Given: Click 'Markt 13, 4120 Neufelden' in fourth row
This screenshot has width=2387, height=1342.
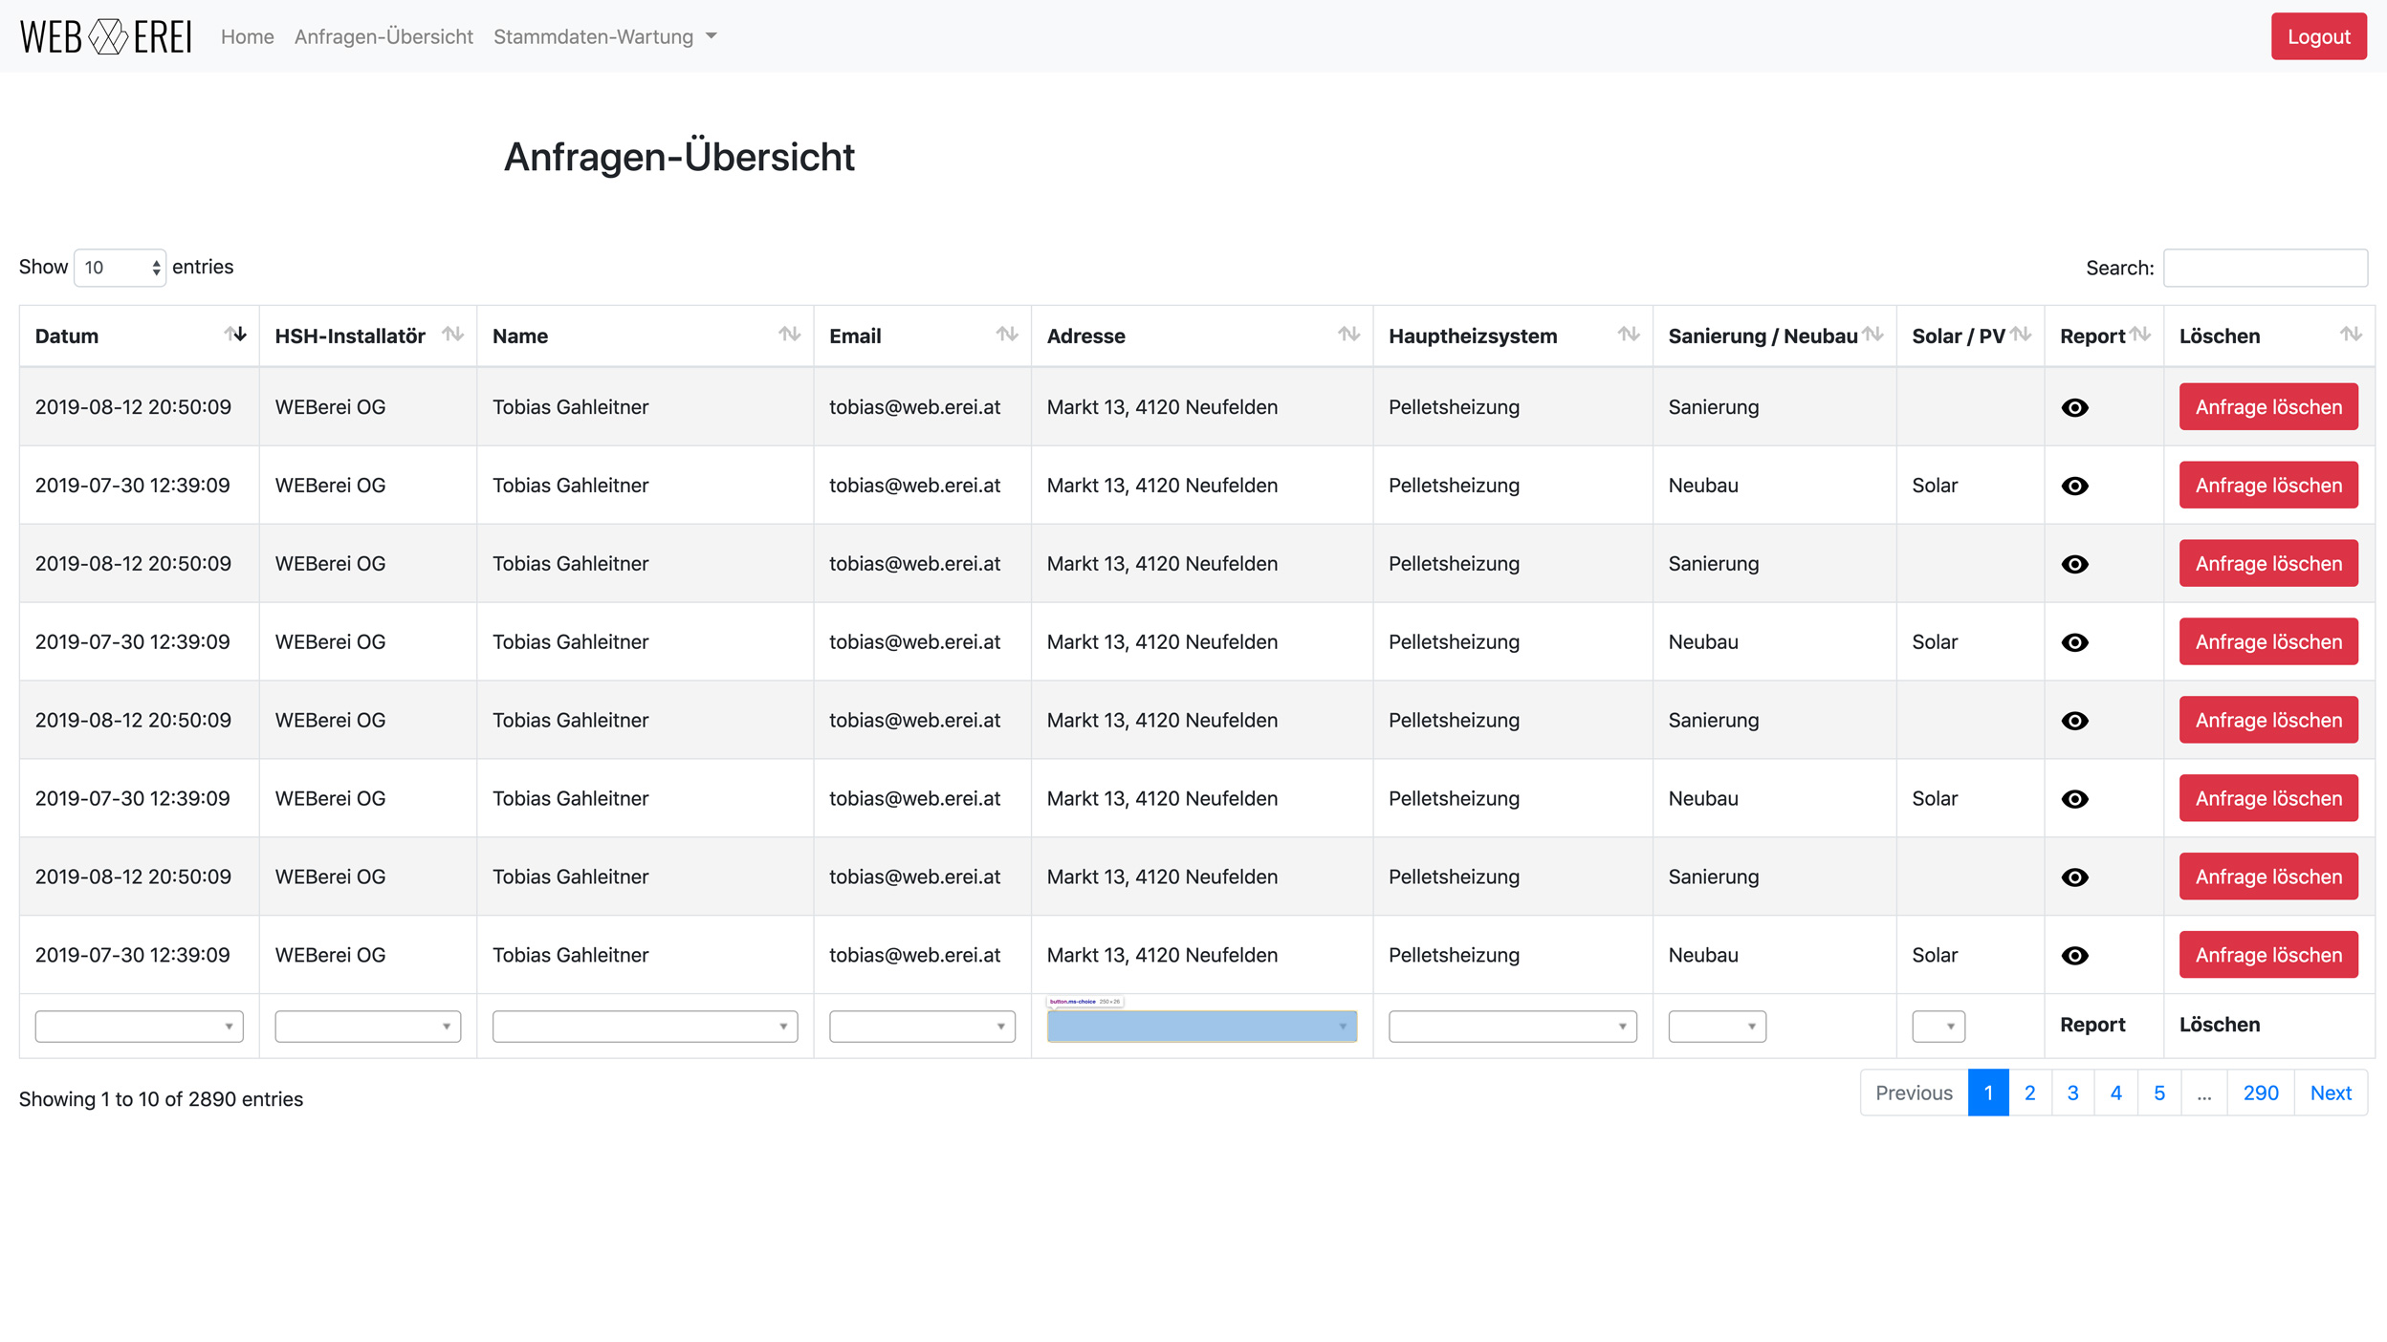Looking at the screenshot, I should [1162, 642].
